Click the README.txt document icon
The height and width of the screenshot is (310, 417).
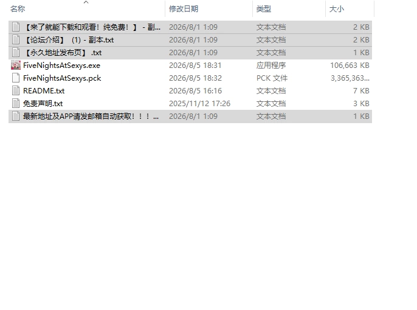[16, 91]
